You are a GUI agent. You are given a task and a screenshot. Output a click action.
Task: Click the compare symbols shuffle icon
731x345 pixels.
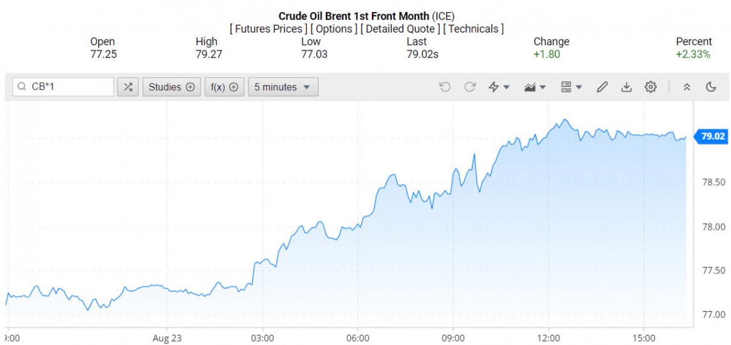tap(128, 87)
